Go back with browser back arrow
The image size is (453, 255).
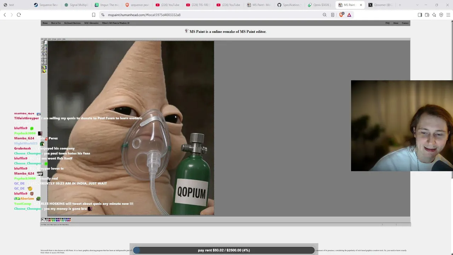[x=5, y=15]
